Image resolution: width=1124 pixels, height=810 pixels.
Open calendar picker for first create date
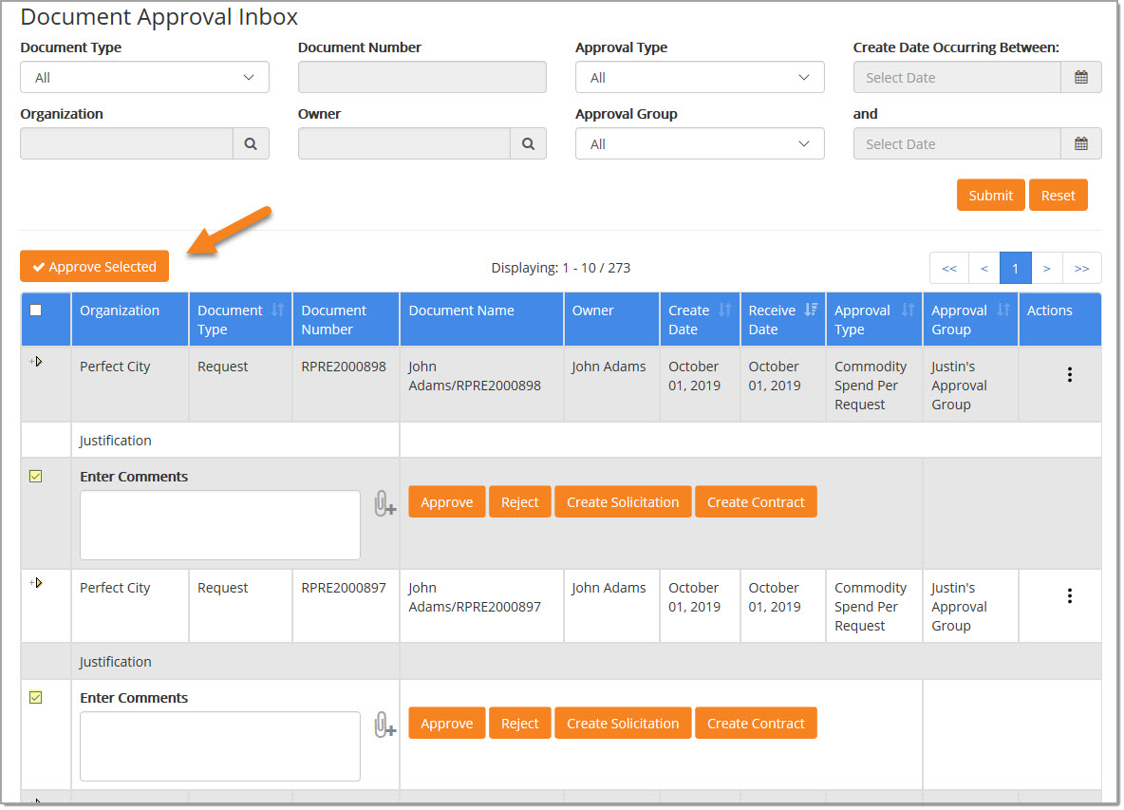point(1080,78)
